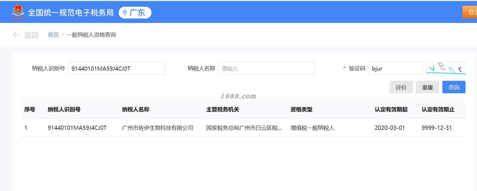Viewport: 477px width, 191px height.
Task: Open 首页 breadcrumb link
Action: [x=53, y=35]
